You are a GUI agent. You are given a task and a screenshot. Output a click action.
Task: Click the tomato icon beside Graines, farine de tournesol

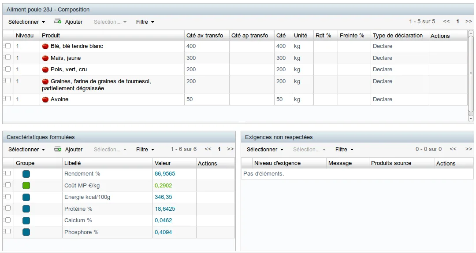45,81
